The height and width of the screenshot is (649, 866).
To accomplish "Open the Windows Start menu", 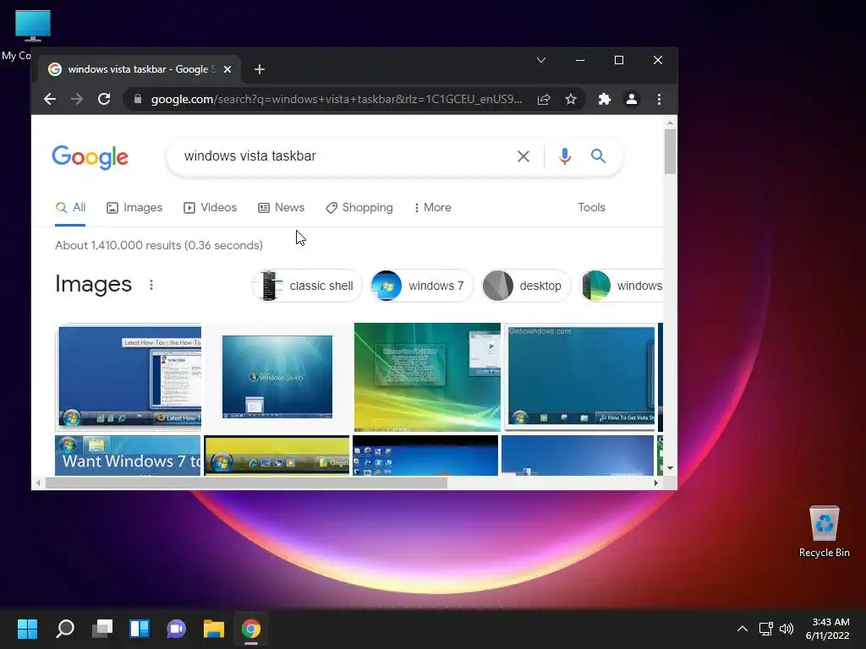I will pyautogui.click(x=27, y=629).
